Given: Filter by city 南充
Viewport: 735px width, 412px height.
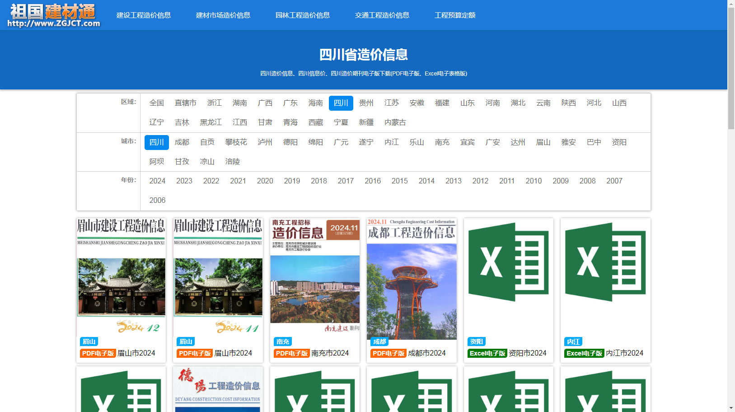Looking at the screenshot, I should (442, 142).
